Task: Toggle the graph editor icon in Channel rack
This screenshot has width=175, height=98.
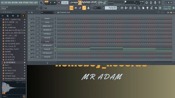Action: pyautogui.click(x=168, y=13)
